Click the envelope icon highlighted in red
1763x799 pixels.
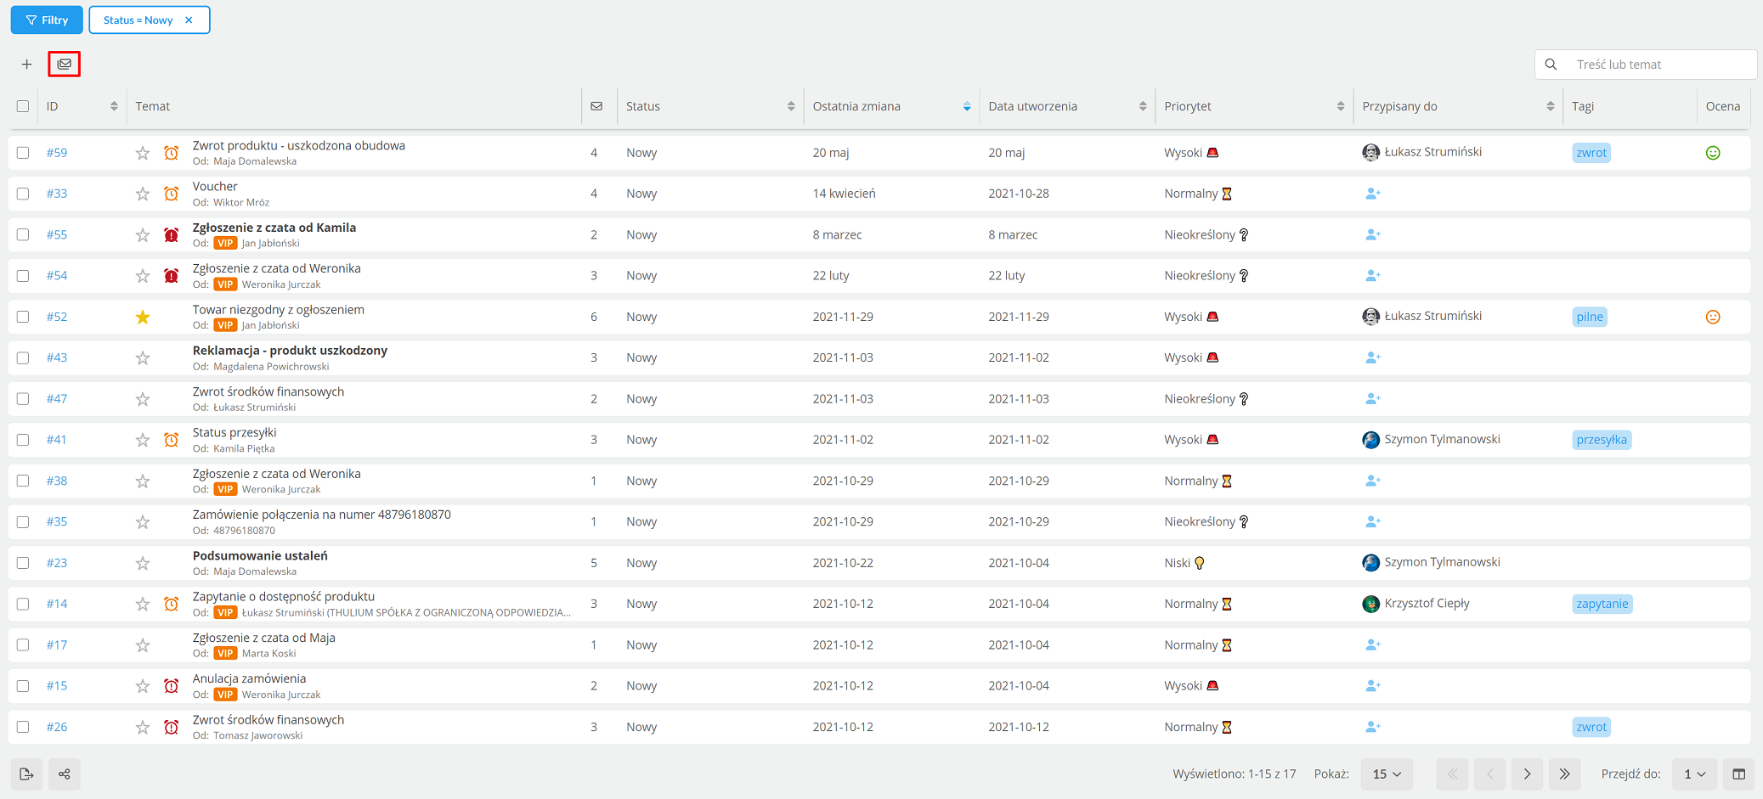click(65, 64)
